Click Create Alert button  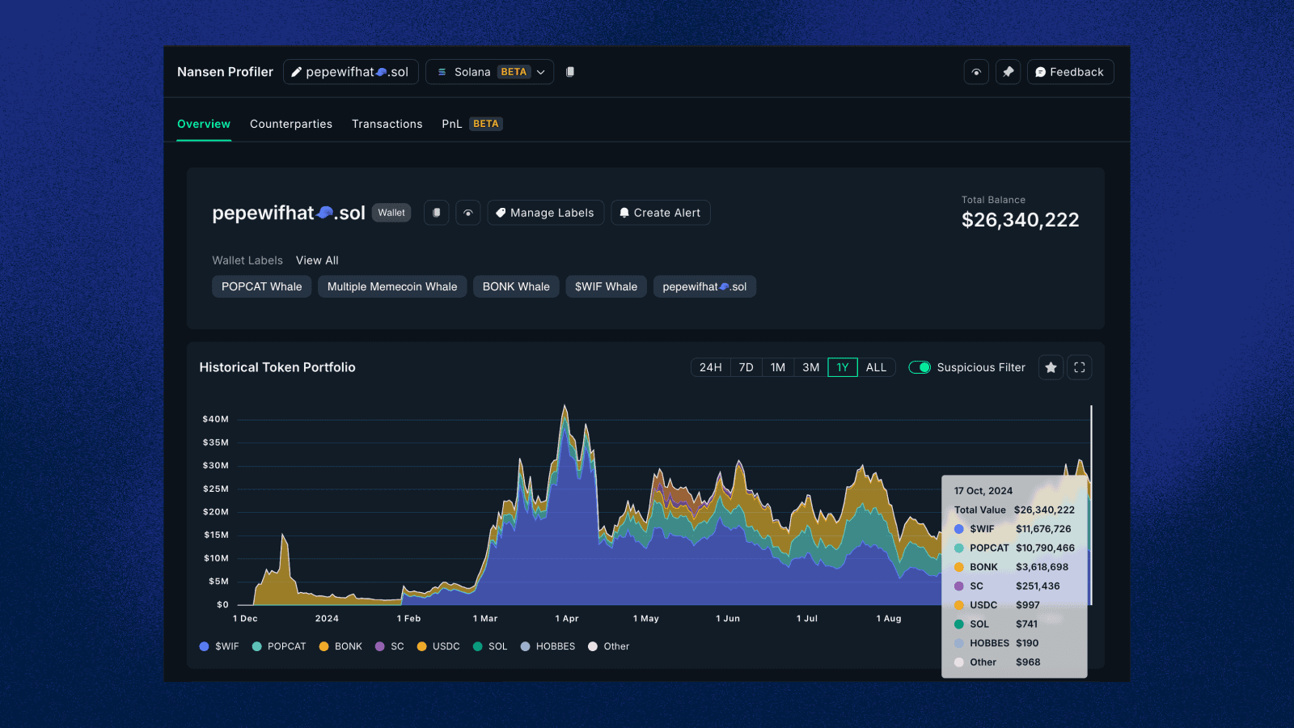[660, 213]
